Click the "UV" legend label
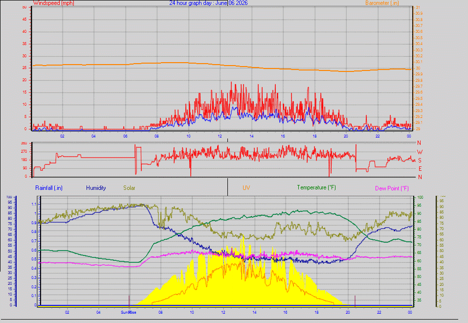The image size is (468, 323). 246,187
